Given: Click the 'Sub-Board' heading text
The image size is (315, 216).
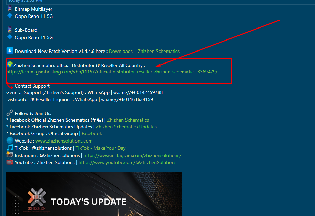Looking at the screenshot, I should (26, 30).
